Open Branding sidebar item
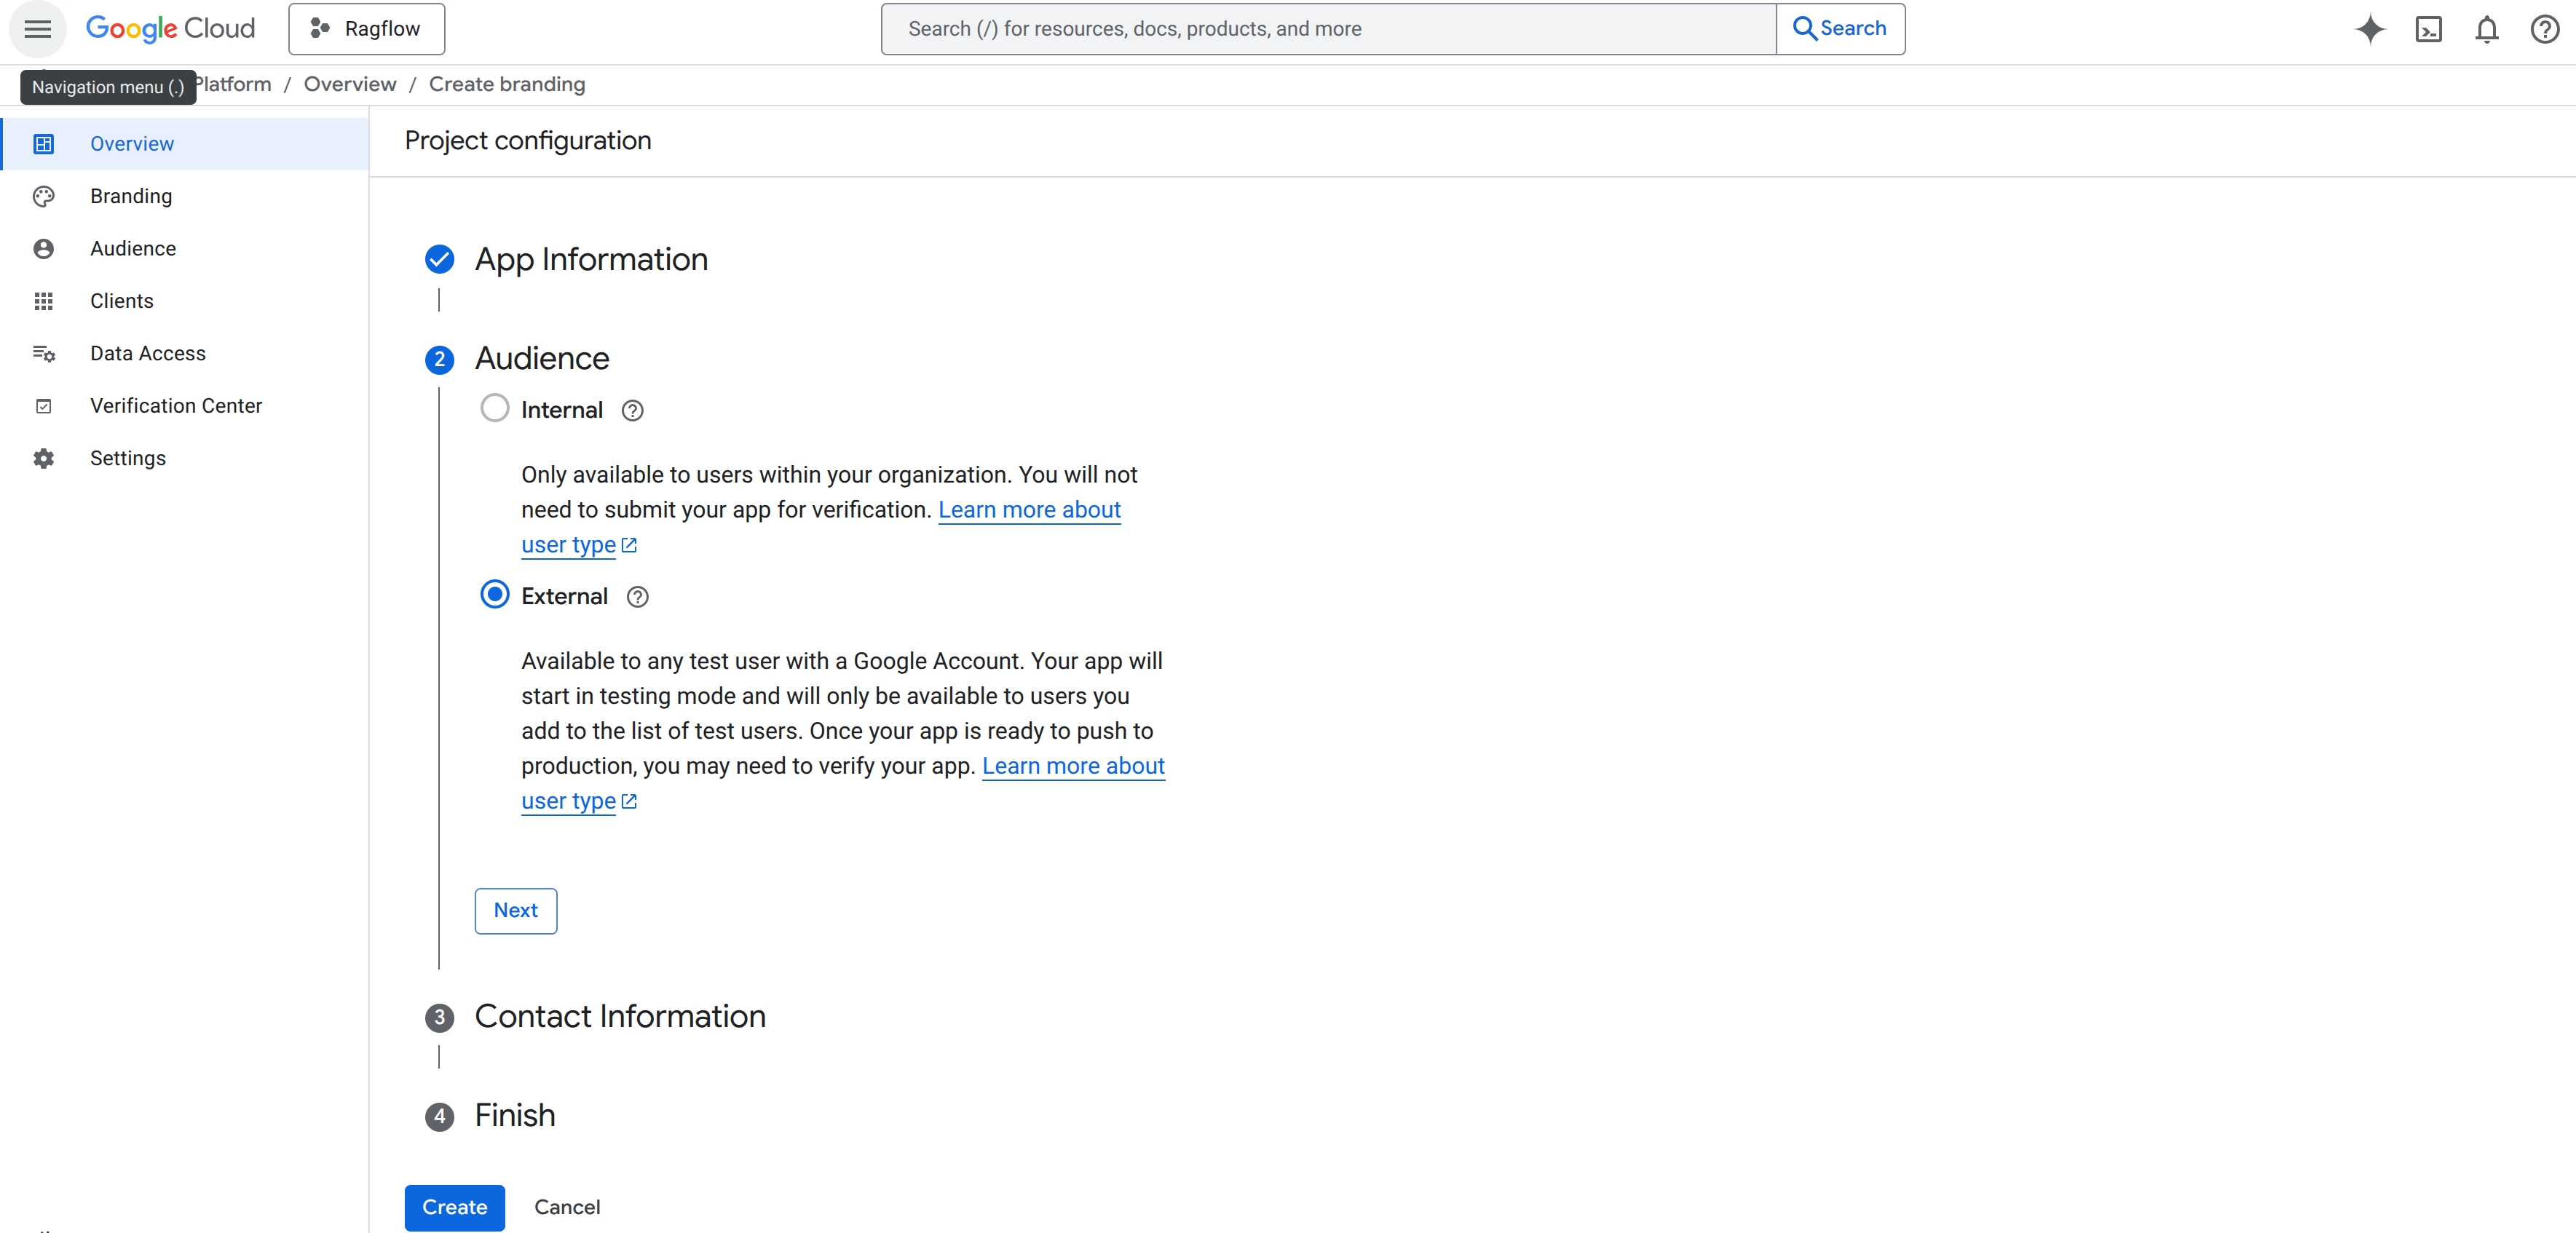The width and height of the screenshot is (2576, 1233). (x=185, y=196)
